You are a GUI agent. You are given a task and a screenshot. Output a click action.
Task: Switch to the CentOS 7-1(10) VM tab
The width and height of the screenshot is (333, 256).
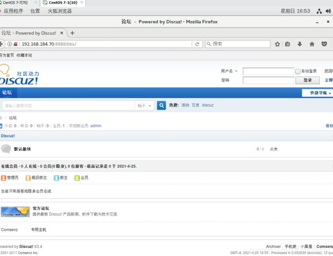click(x=63, y=3)
